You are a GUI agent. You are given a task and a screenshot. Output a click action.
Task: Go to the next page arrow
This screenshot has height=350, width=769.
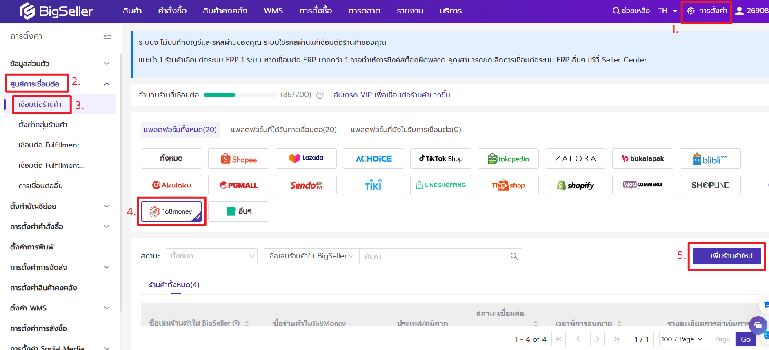(598, 339)
